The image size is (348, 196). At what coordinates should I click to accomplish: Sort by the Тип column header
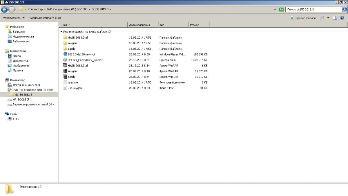[173, 25]
